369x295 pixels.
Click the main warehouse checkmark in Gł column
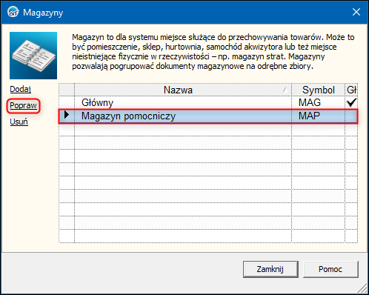(x=351, y=102)
